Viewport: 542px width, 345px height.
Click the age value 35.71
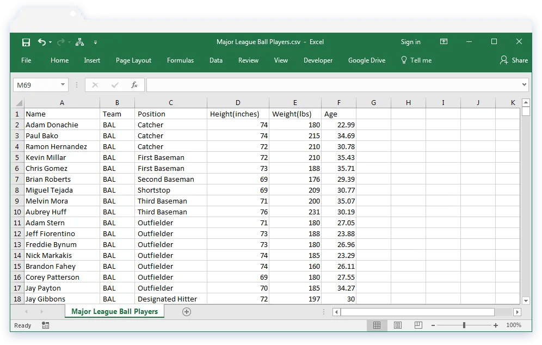click(338, 168)
